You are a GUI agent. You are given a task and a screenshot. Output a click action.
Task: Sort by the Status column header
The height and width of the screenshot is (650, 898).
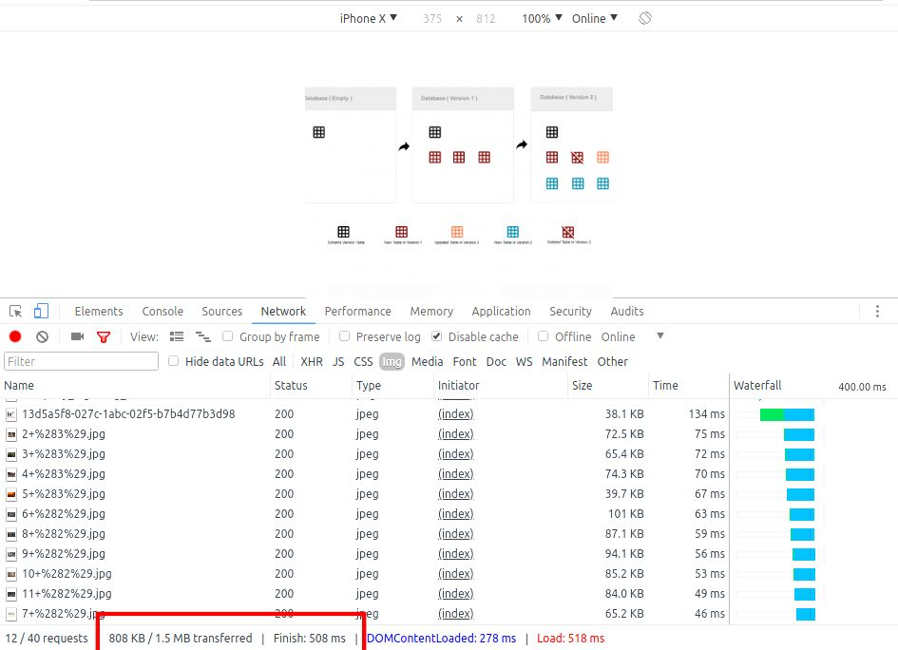[x=311, y=386]
